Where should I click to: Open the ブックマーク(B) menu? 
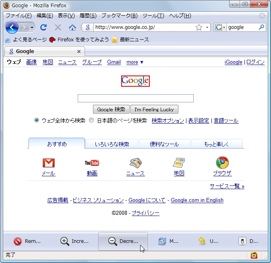click(120, 16)
